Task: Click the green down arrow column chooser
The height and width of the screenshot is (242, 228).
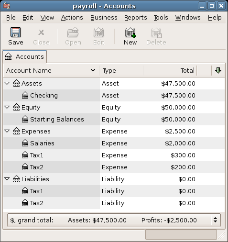Action: pyautogui.click(x=218, y=70)
